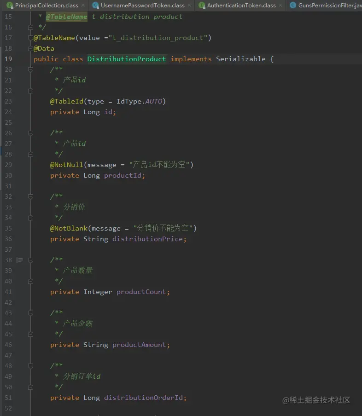Collapse Javadoc fold at line 26
The width and height of the screenshot is (362, 416).
click(30, 133)
